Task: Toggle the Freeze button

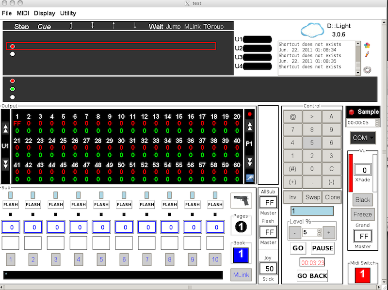Action: pos(362,214)
